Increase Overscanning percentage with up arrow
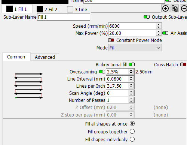The height and width of the screenshot is (145, 187). click(131, 70)
